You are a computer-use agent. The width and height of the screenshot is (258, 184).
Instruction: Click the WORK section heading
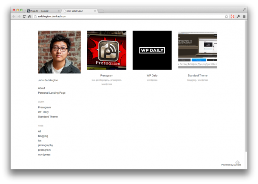(41, 102)
